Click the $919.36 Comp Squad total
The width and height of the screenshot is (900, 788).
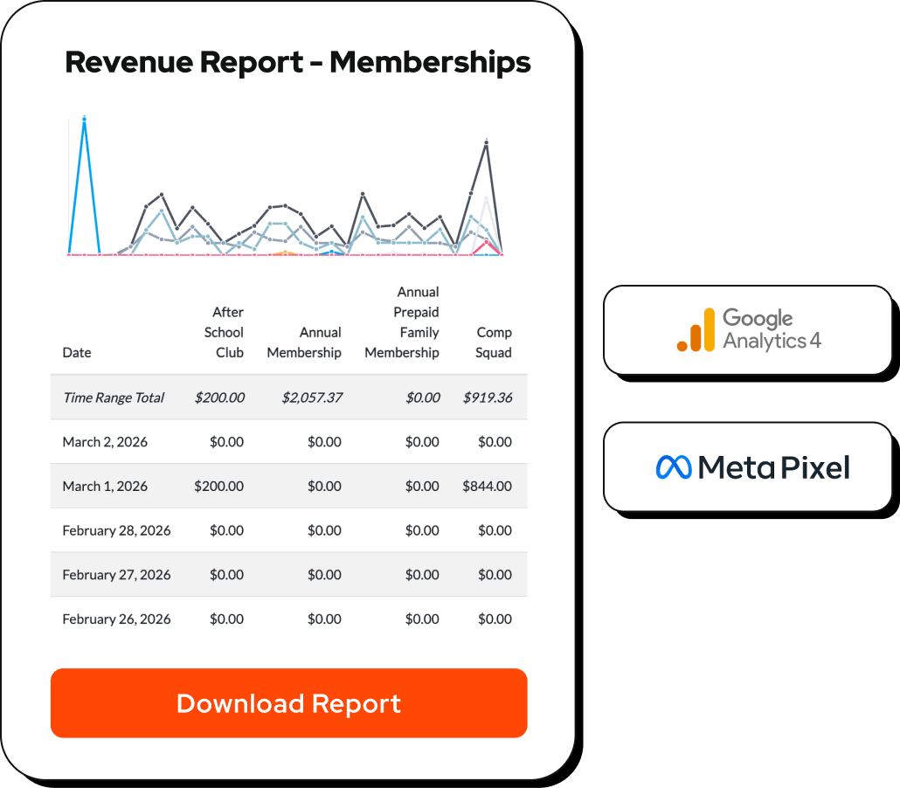[488, 397]
